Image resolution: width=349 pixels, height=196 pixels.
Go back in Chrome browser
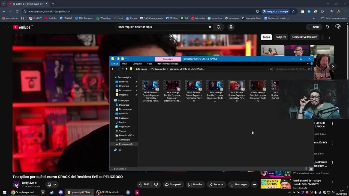pyautogui.click(x=4, y=11)
